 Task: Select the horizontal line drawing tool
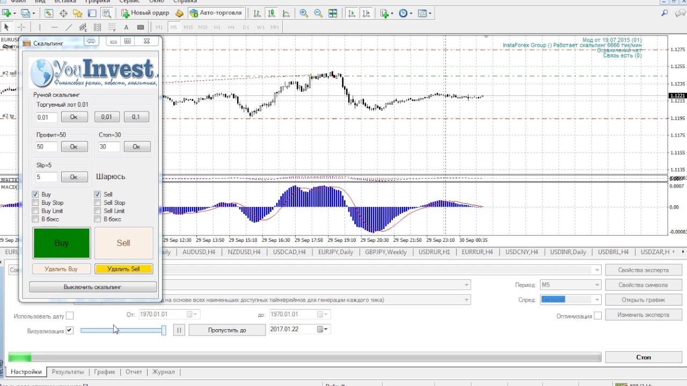(54, 27)
